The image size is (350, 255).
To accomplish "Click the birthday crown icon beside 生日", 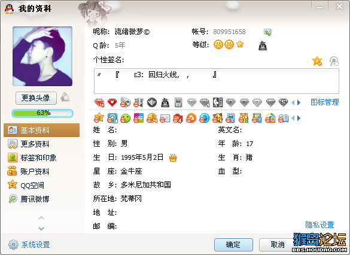I will pyautogui.click(x=173, y=157).
